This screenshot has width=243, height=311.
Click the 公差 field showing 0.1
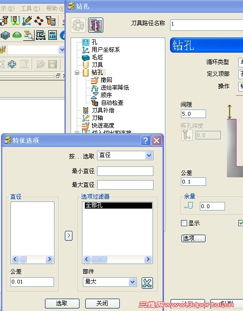193,182
